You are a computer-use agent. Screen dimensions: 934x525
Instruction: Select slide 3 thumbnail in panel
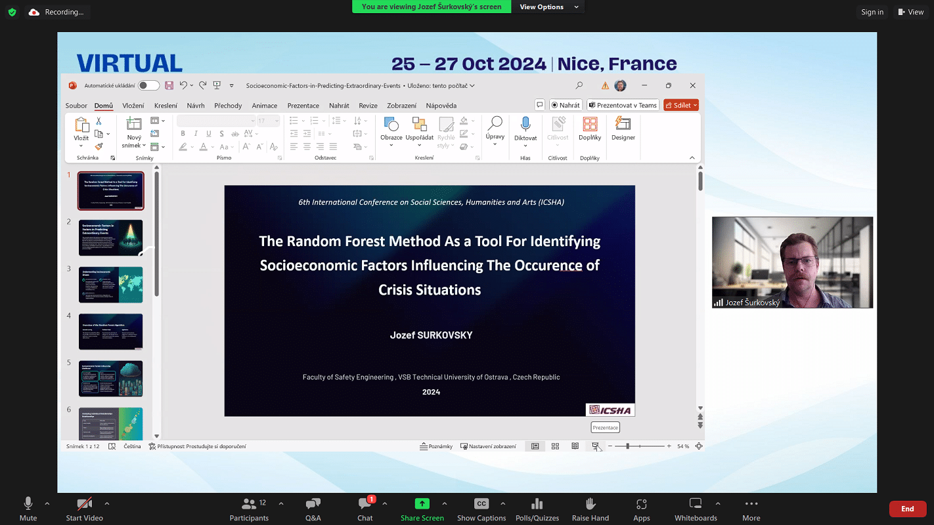click(110, 285)
